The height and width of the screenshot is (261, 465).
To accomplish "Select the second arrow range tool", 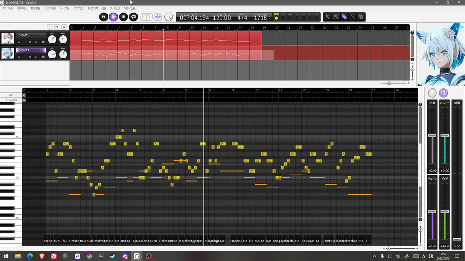I will pyautogui.click(x=336, y=17).
